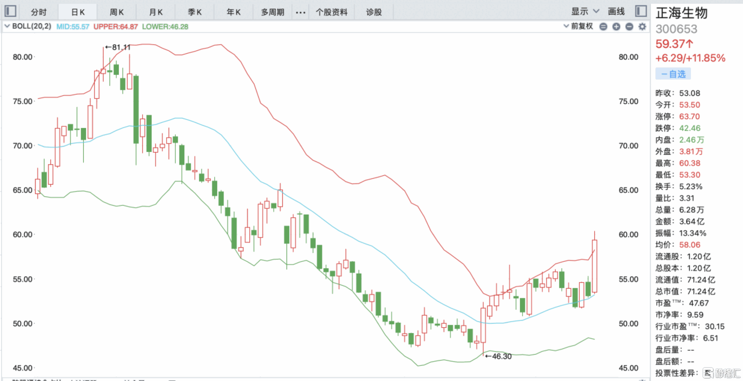Click the 画线 draw line button
The height and width of the screenshot is (381, 743).
pyautogui.click(x=616, y=12)
